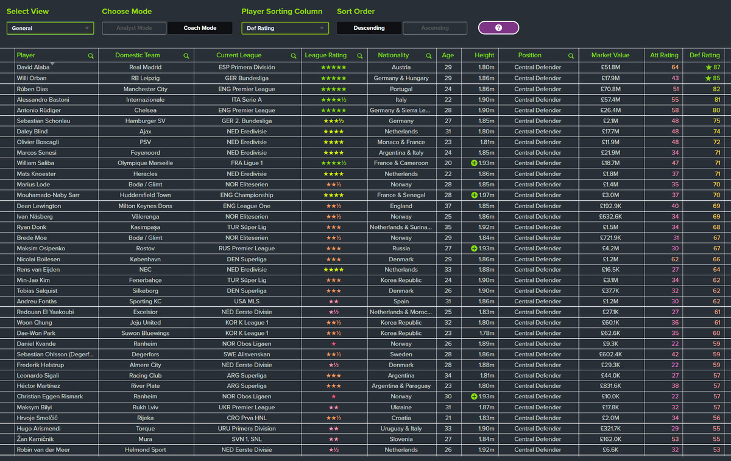Click the Age column header
Screen dimensions: 731x461
point(448,55)
